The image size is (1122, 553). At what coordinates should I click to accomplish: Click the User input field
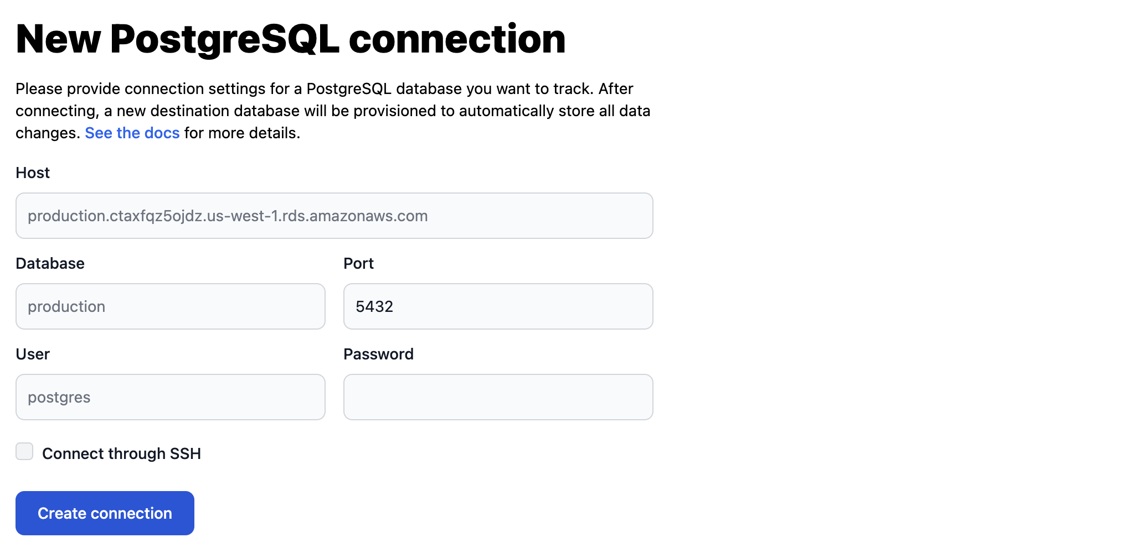pos(170,397)
